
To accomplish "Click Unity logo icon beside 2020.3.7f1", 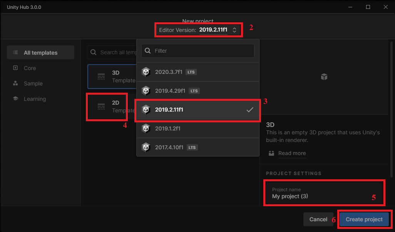I will [146, 72].
